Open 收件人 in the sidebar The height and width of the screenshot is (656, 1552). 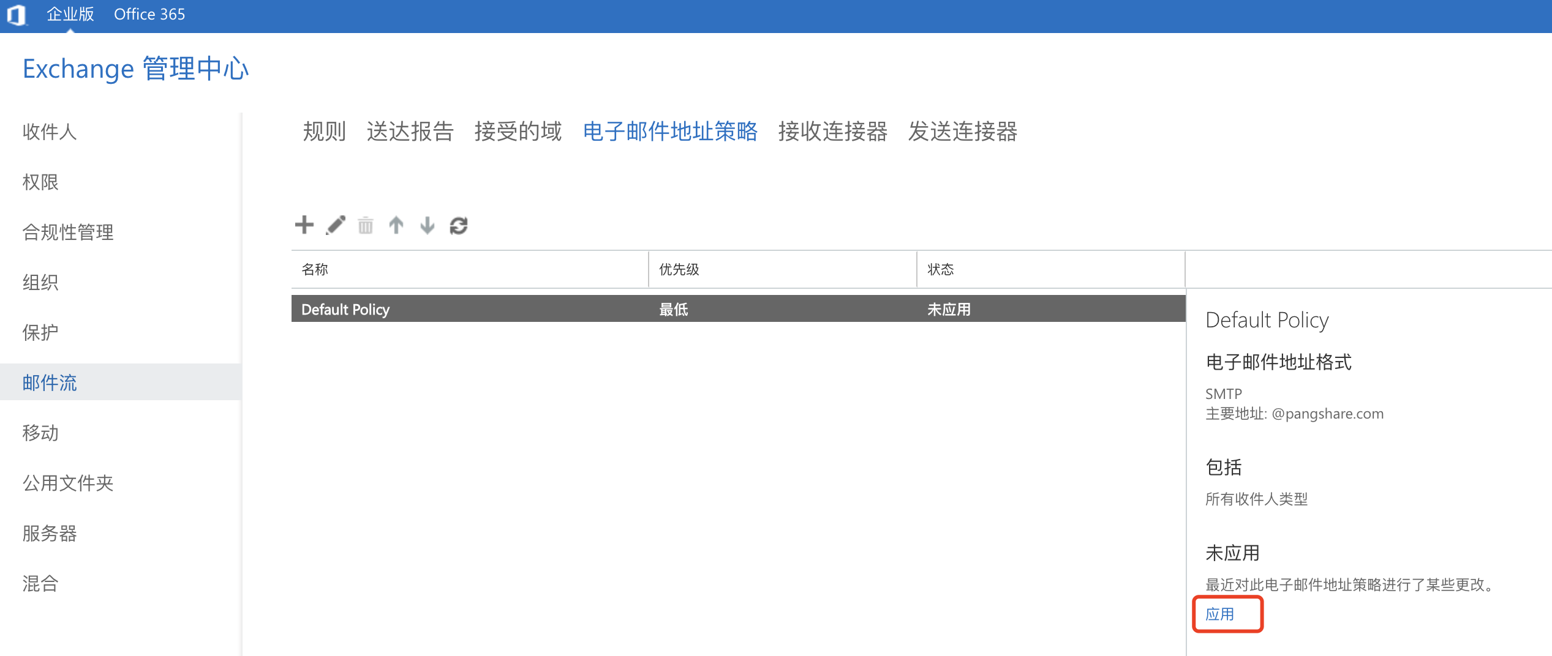[x=50, y=132]
